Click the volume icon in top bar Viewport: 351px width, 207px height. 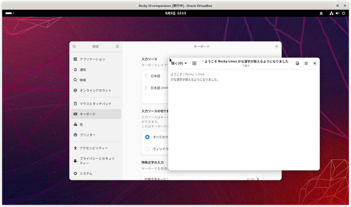click(x=337, y=13)
